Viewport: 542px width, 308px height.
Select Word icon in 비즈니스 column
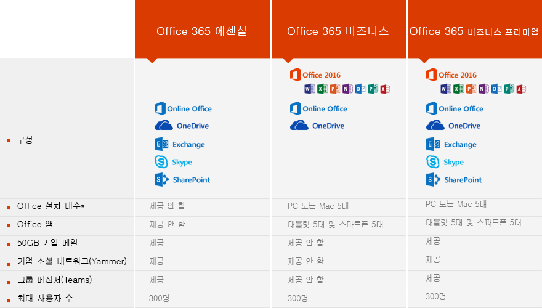(309, 89)
